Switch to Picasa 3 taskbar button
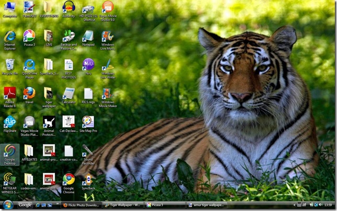 pos(164,205)
